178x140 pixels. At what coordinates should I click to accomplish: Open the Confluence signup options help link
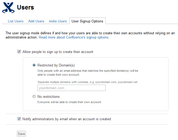point(74,37)
